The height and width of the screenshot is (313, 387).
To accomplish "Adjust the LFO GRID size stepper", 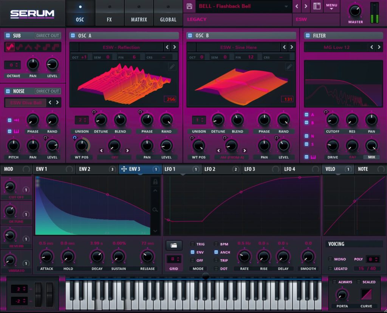I will coord(174,259).
